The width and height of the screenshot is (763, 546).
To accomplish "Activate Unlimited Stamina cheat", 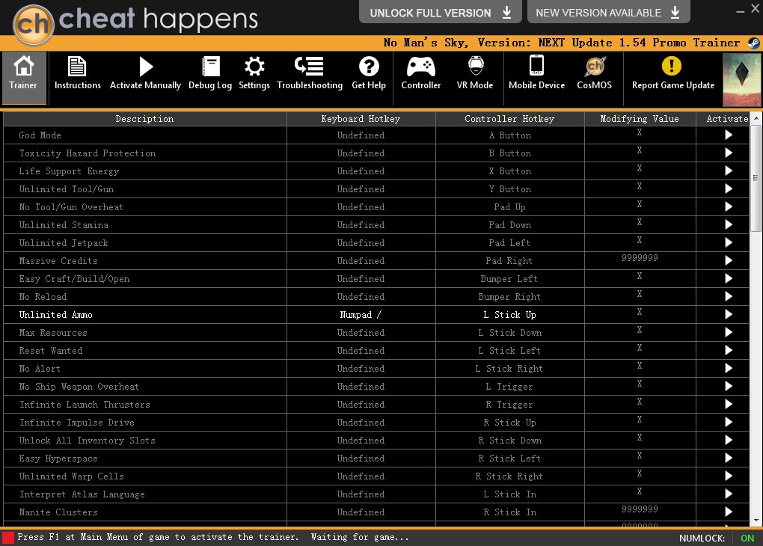I will (728, 225).
